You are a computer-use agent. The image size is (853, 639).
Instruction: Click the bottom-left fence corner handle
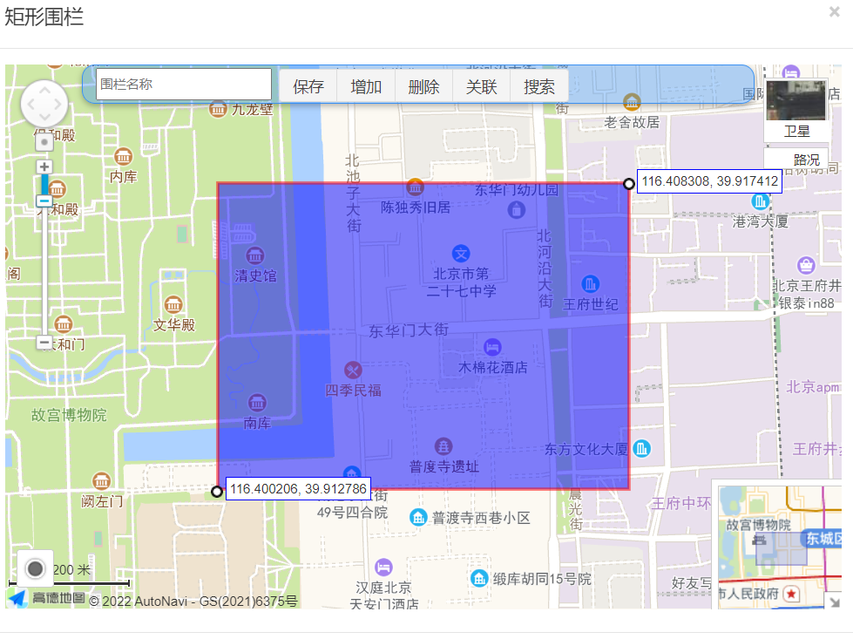(x=216, y=492)
